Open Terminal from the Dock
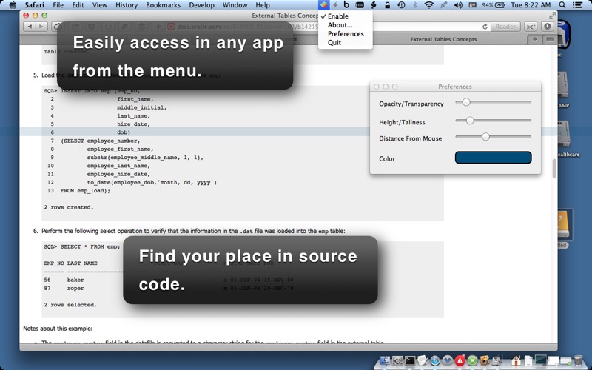Image resolution: width=592 pixels, height=370 pixels. [x=410, y=361]
